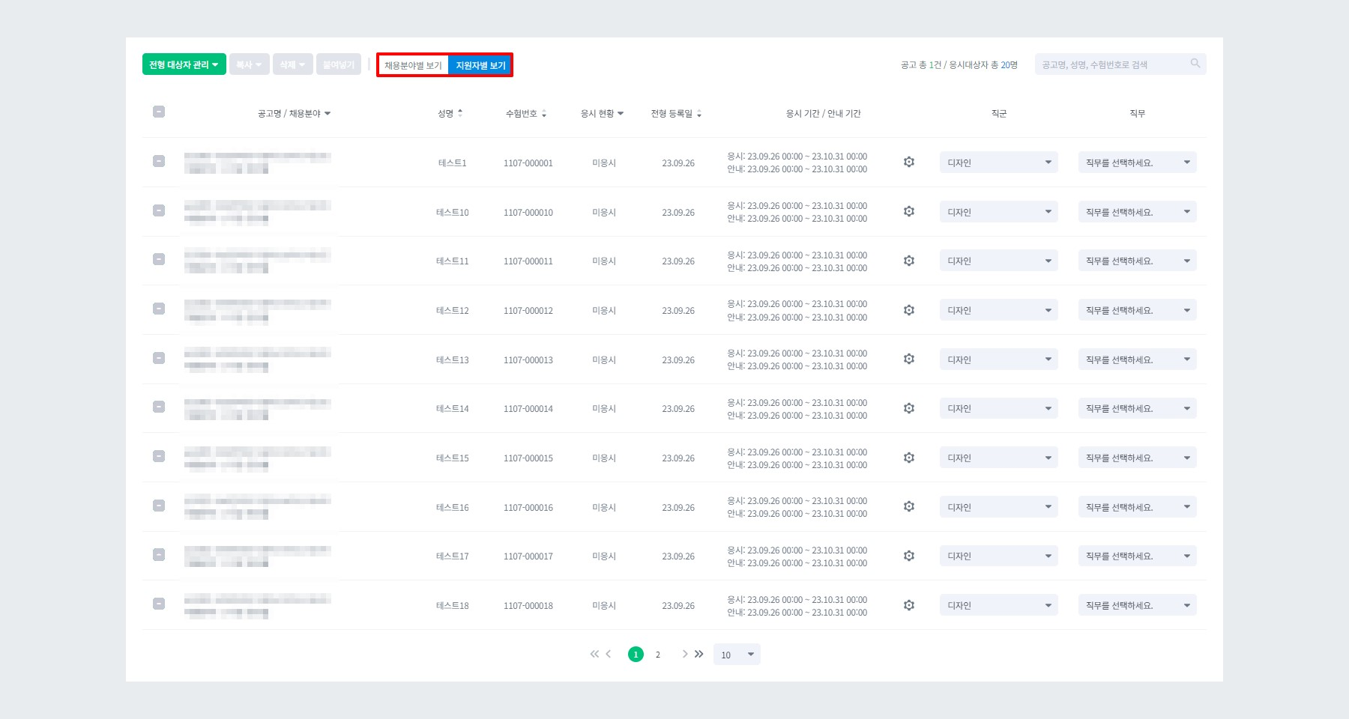This screenshot has height=719, width=1349.
Task: Toggle checkbox for 테스트17 row
Action: pos(159,555)
